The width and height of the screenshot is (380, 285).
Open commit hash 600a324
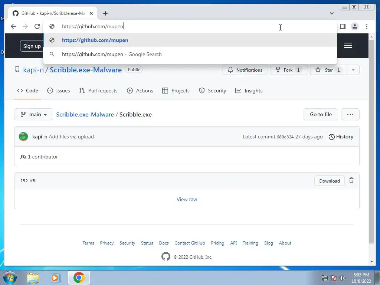coord(285,137)
